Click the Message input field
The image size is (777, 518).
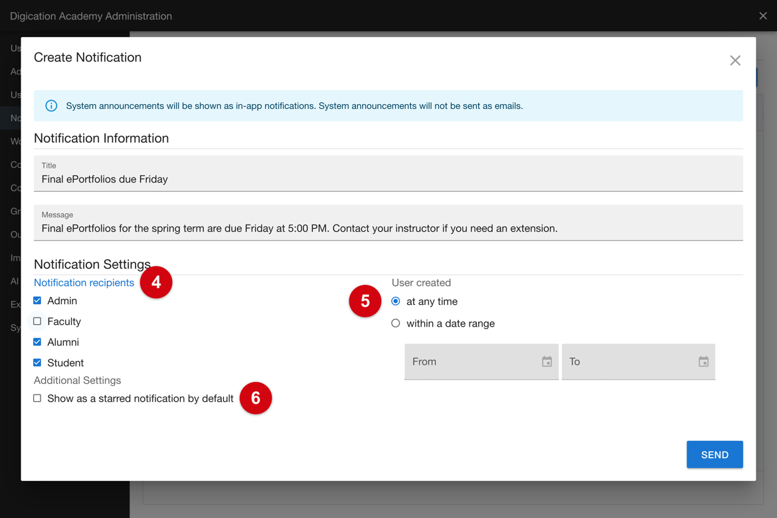388,222
